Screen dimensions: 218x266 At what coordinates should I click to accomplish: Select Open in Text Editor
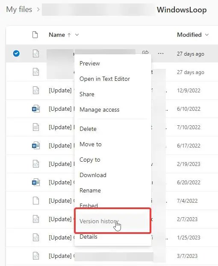[x=105, y=79]
